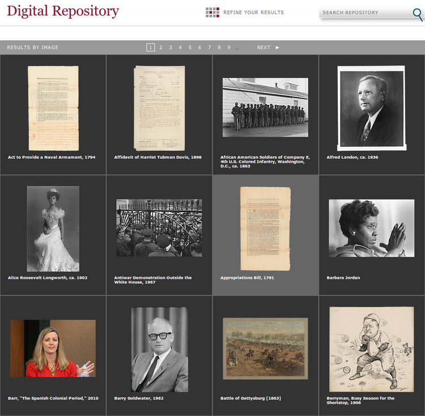
Task: Open the Battle of Gettysburg painting thumbnail
Action: [x=265, y=348]
